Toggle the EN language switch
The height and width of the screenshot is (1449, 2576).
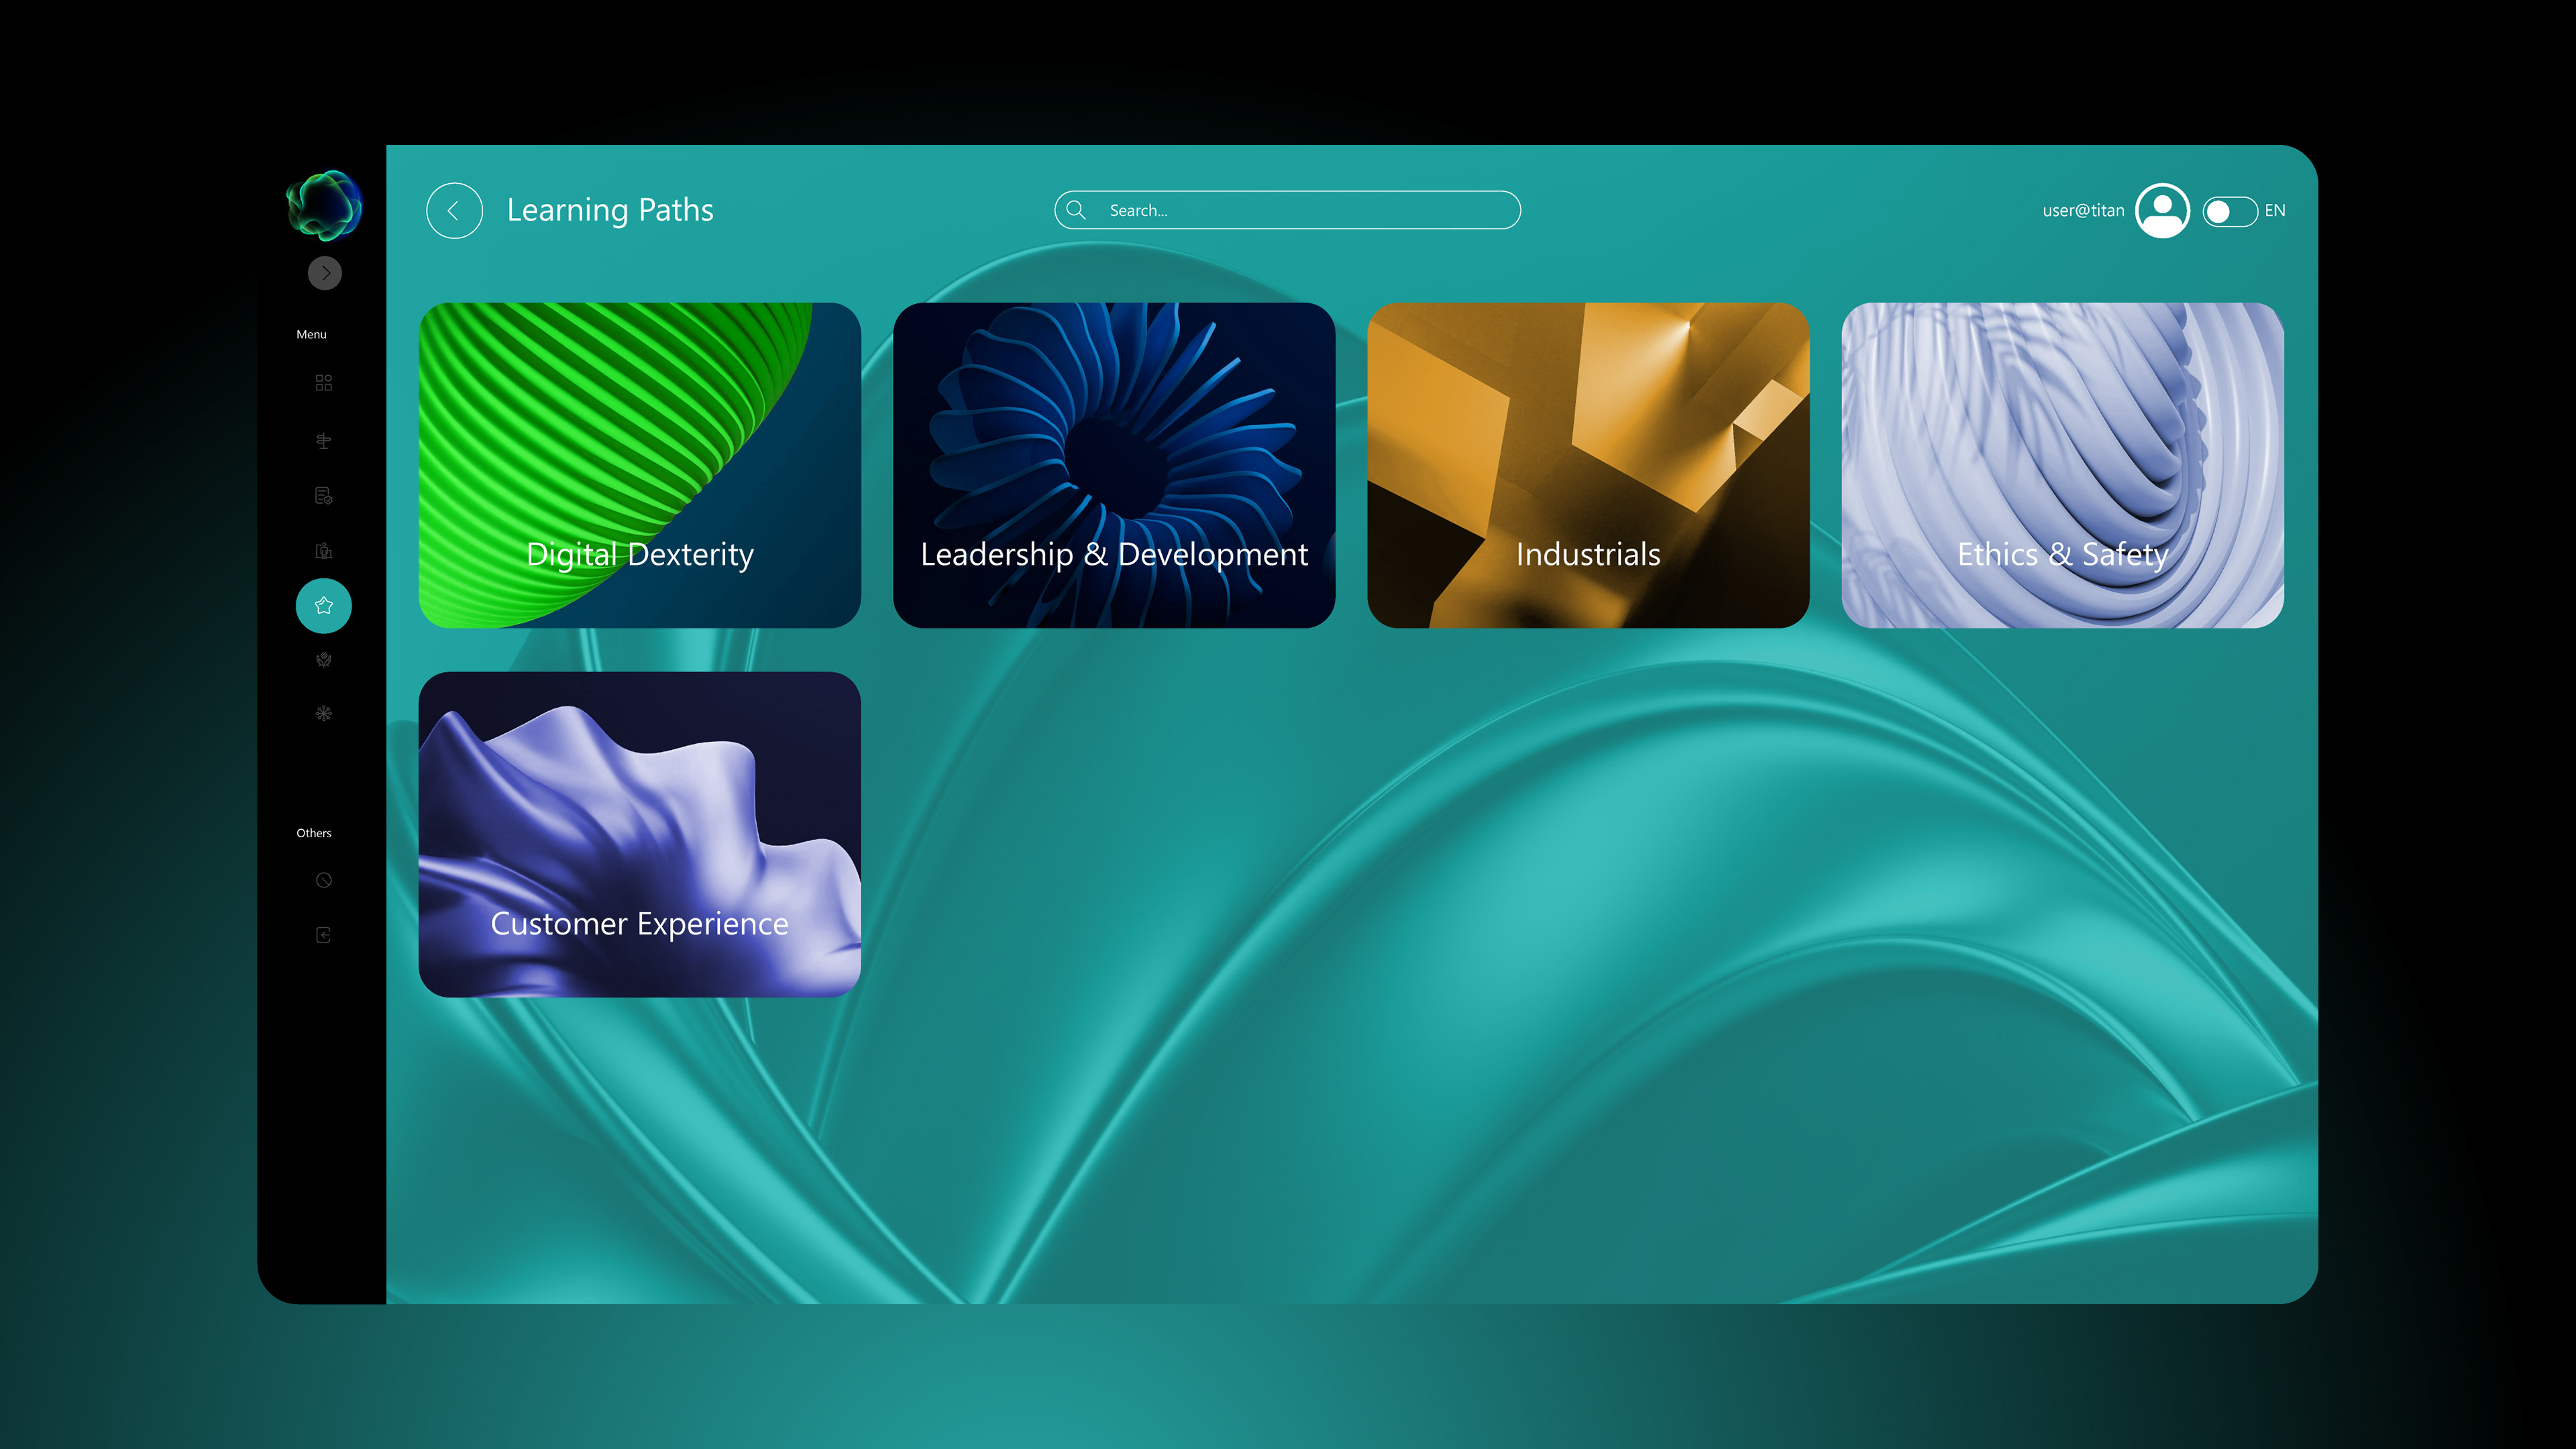point(2229,211)
